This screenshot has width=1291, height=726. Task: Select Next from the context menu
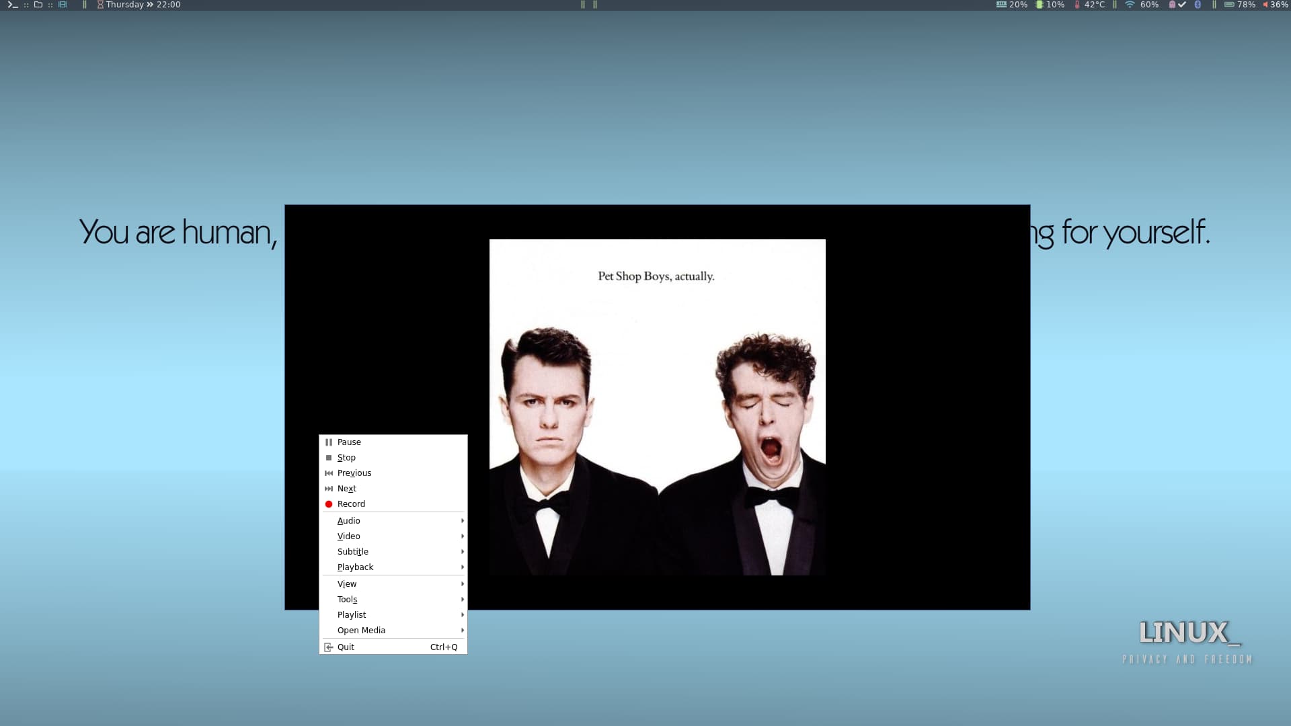[393, 488]
